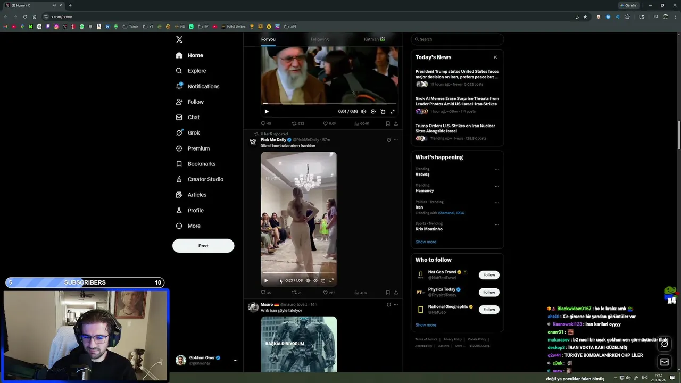This screenshot has height=383, width=681.
Task: Click the Search input field
Action: (458, 39)
